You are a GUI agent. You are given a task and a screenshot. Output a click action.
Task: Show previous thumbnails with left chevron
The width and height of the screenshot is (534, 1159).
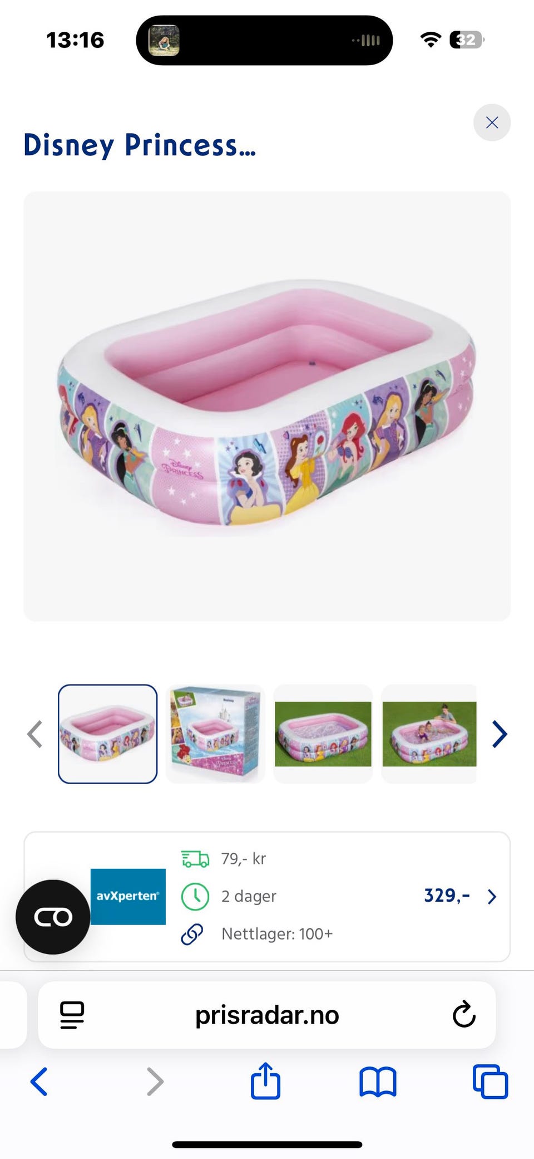pyautogui.click(x=34, y=734)
